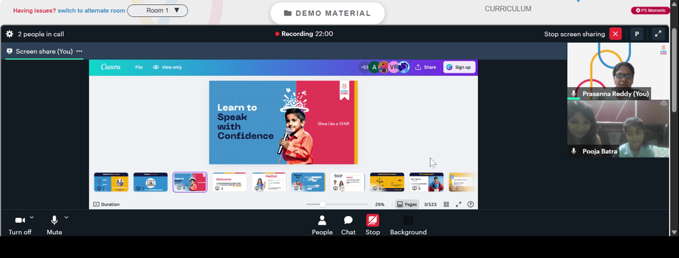Screen dimensions: 679x258
Task: Open the People panel
Action: tap(322, 225)
